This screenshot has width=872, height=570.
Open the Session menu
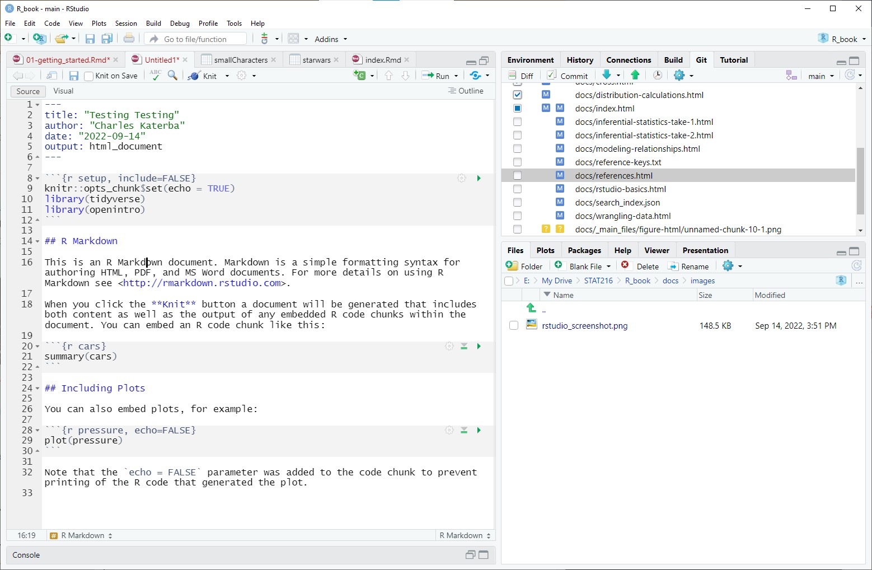(x=126, y=24)
